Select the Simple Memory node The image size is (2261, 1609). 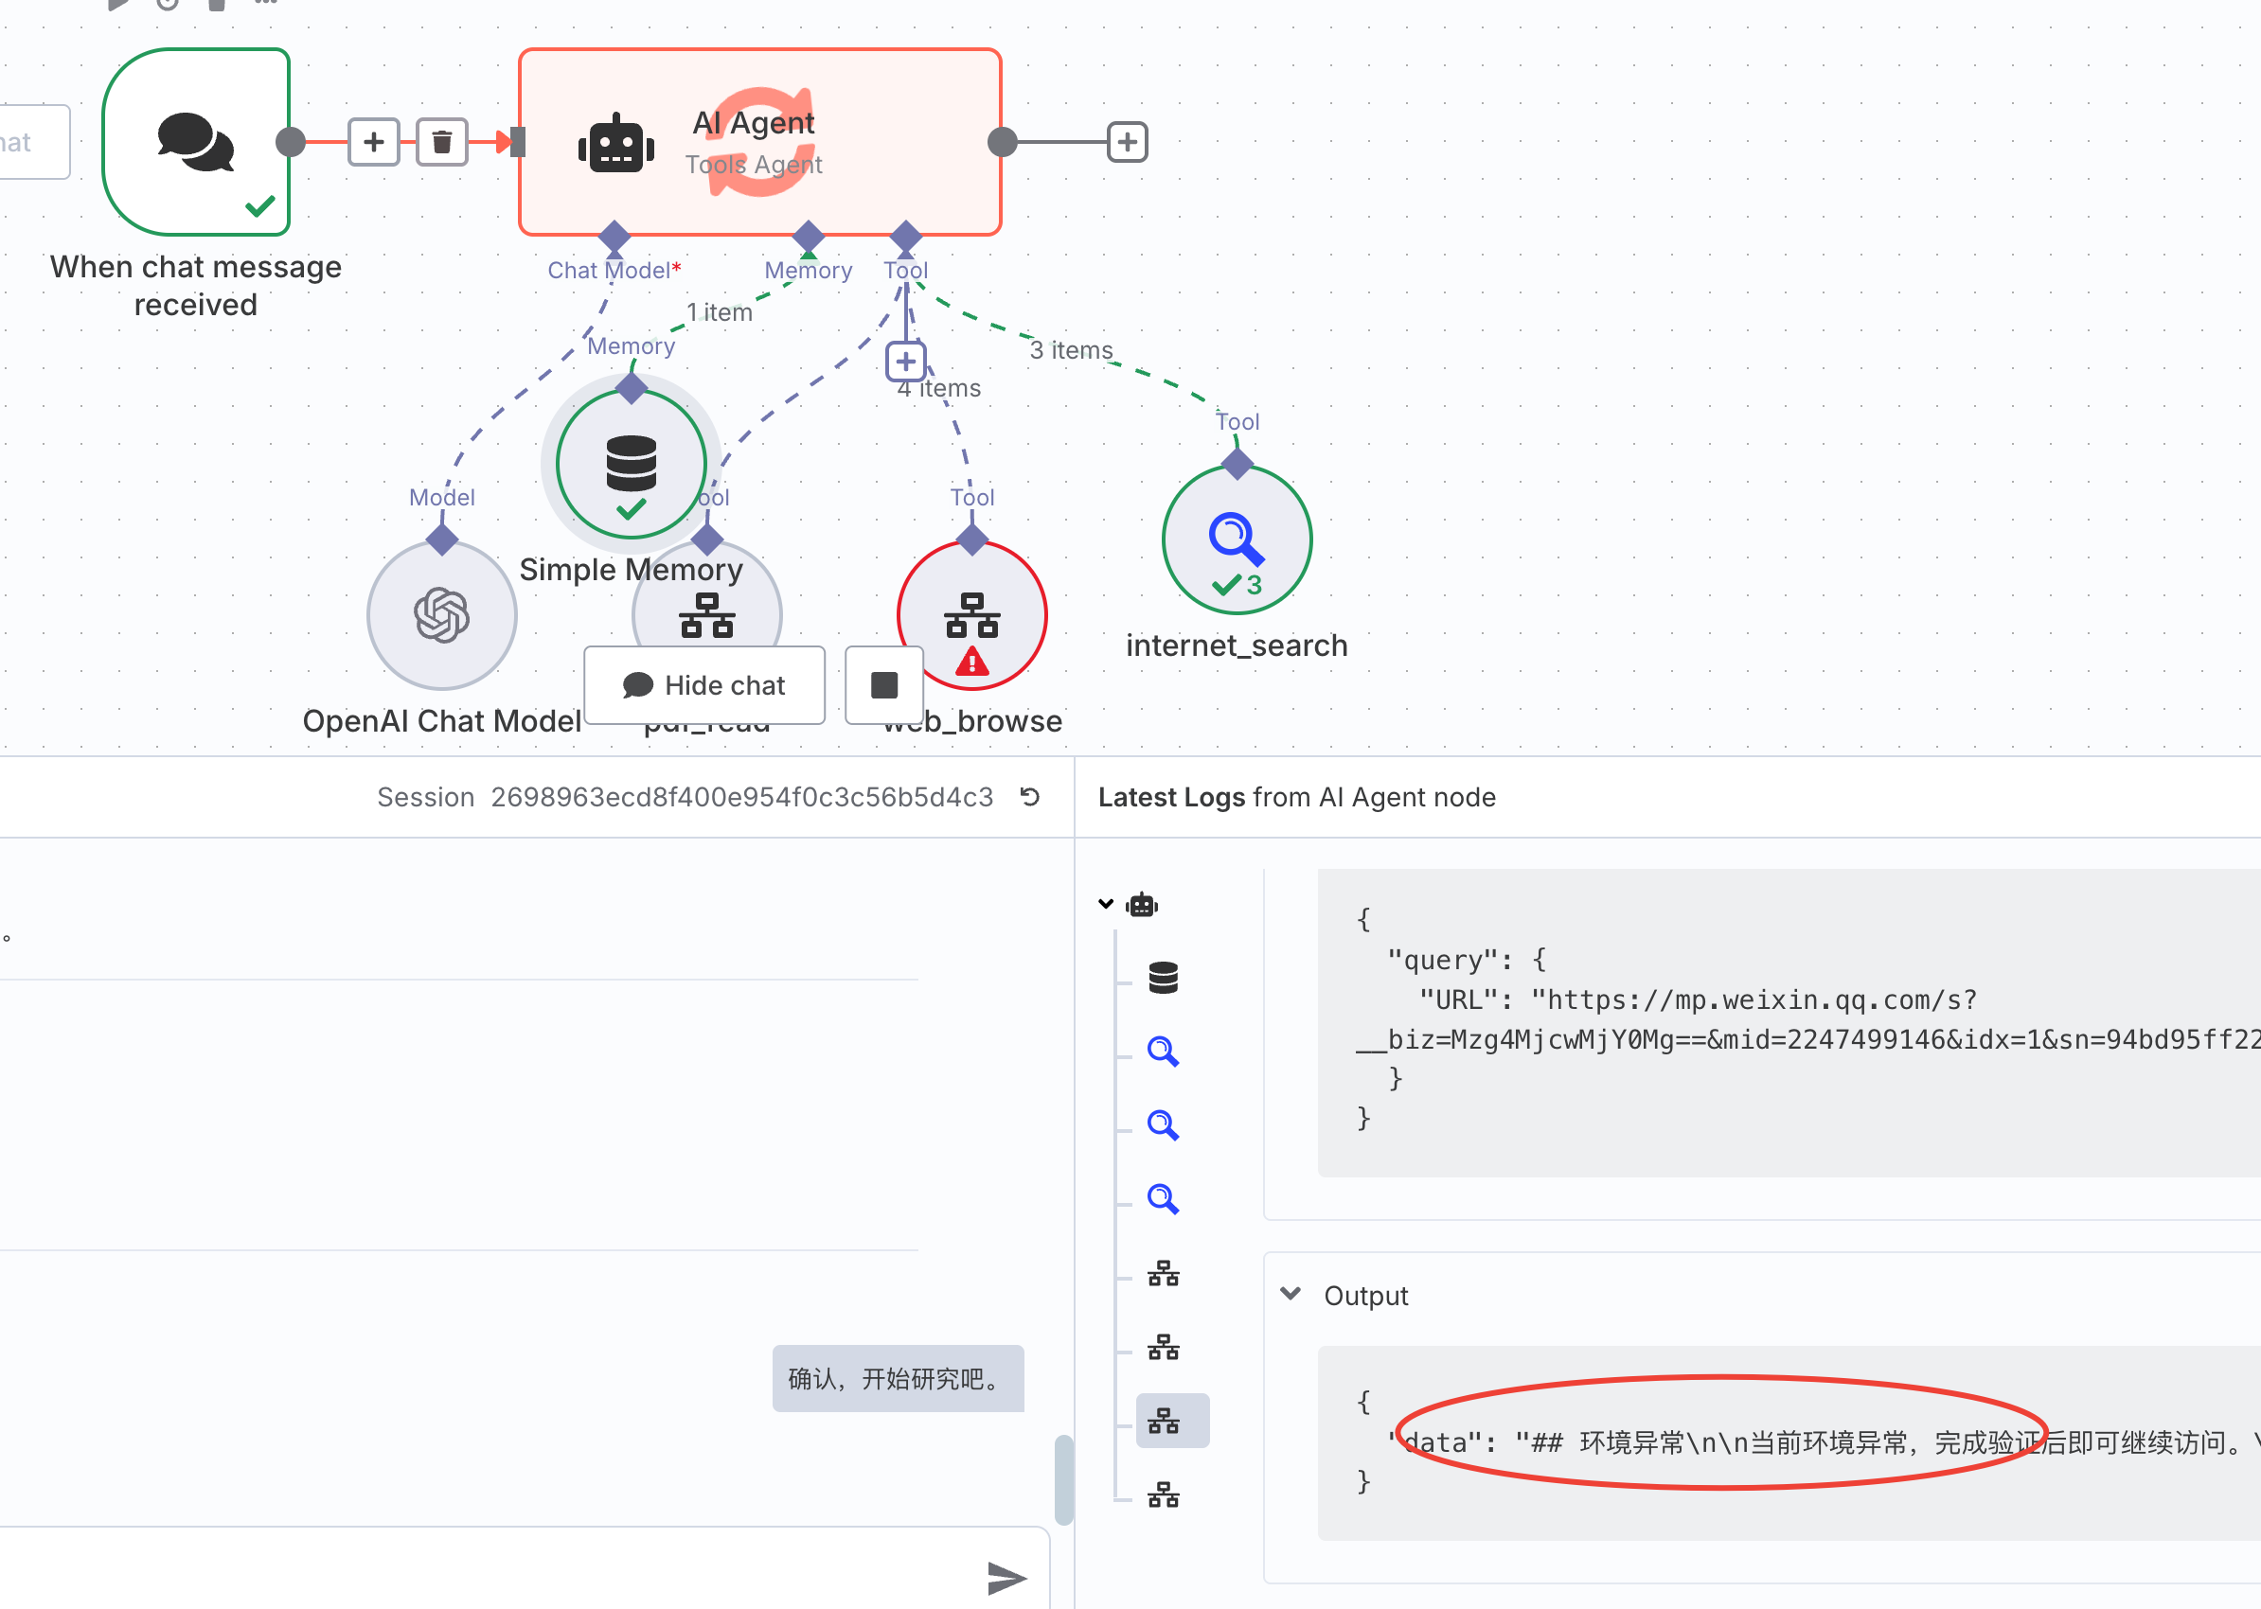pos(632,464)
